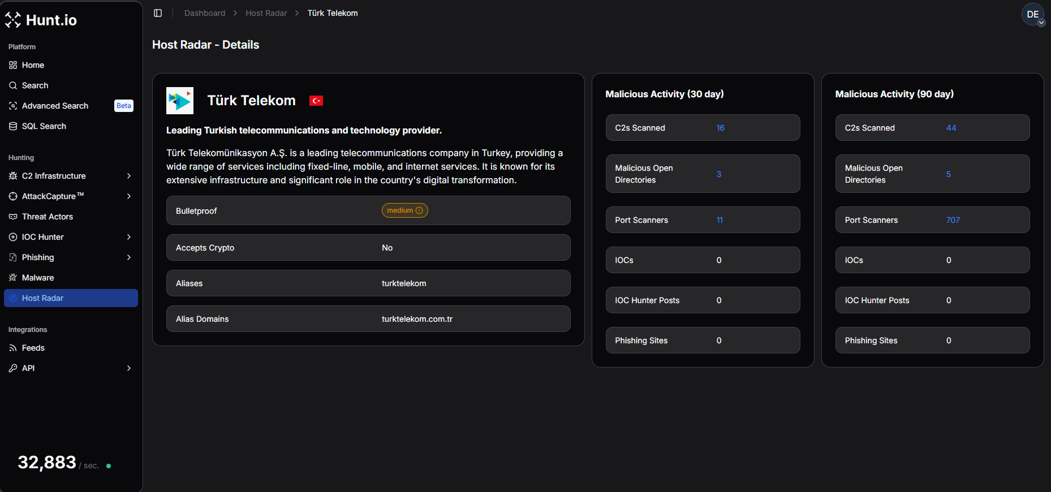
Task: Open SQL Search page
Action: pos(71,126)
